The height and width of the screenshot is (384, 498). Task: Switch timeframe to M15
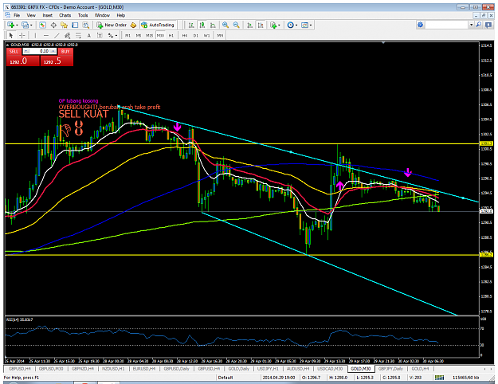tap(149, 36)
